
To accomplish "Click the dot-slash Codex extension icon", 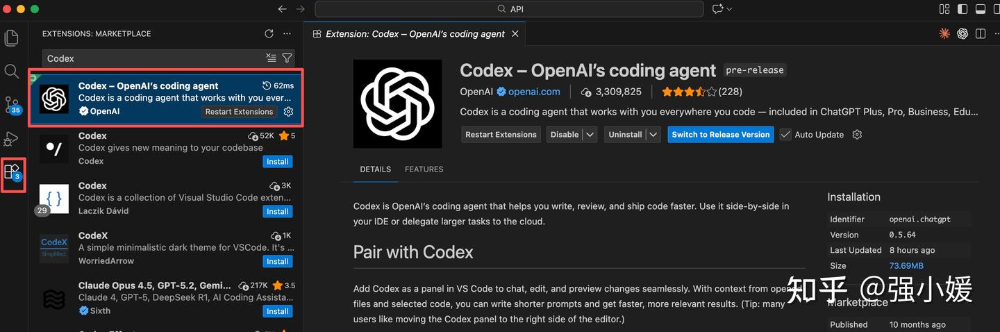I will tap(54, 149).
